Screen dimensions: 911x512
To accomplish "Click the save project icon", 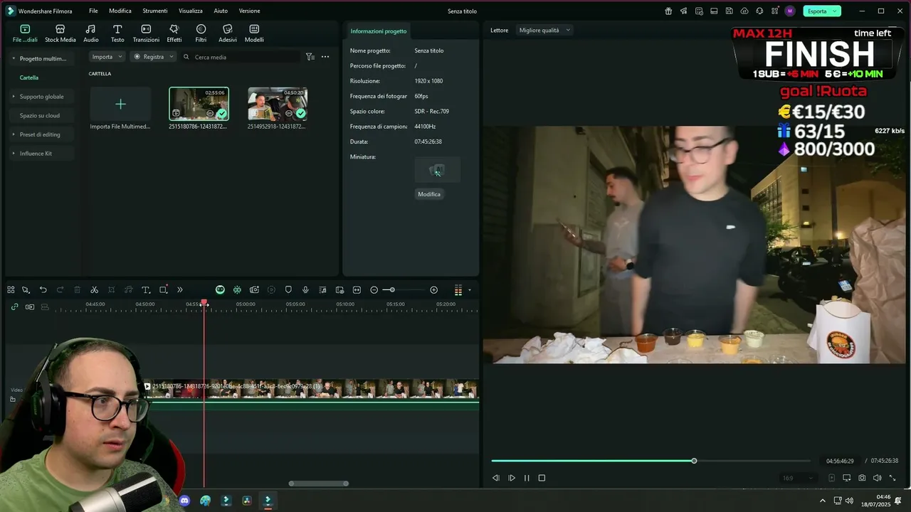I will pyautogui.click(x=729, y=11).
